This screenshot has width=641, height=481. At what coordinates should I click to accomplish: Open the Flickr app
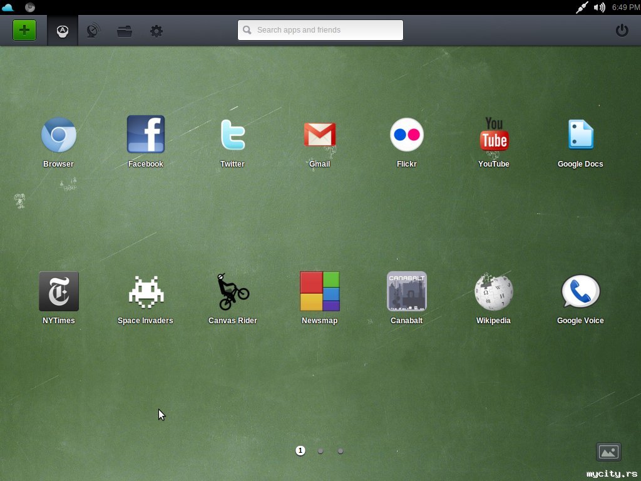407,135
